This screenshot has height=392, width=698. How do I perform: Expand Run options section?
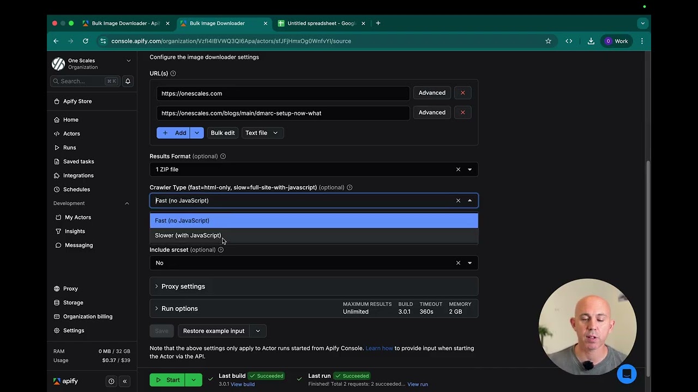[x=314, y=308]
